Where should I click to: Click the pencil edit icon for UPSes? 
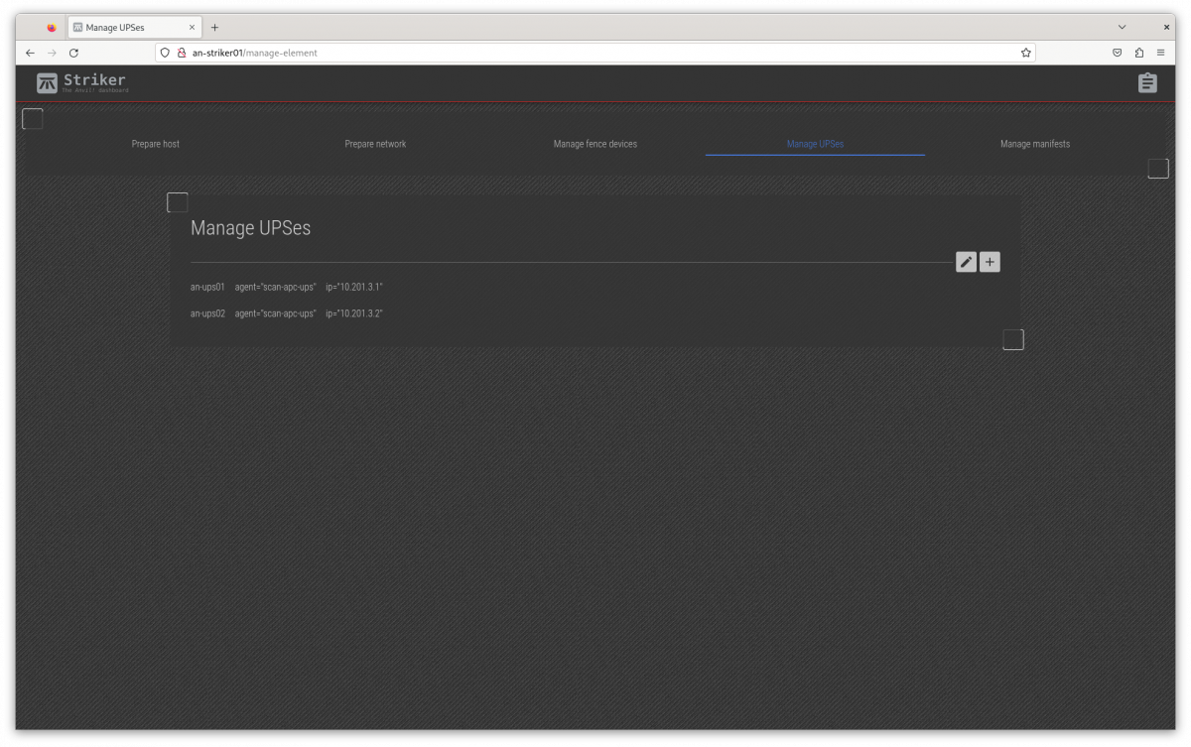pos(966,262)
